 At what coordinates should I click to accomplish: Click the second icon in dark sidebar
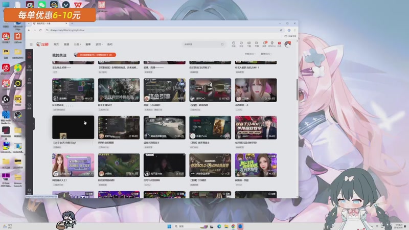click(x=29, y=68)
